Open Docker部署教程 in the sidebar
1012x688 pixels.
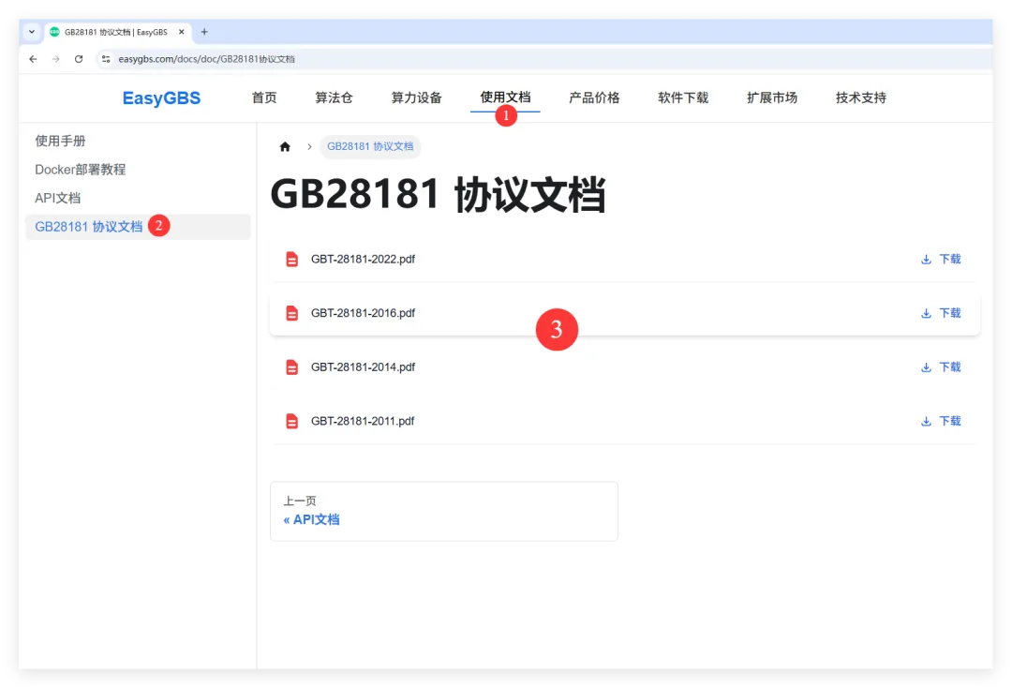click(80, 169)
